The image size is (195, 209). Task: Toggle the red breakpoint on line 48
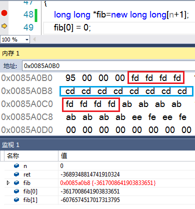point(4,13)
